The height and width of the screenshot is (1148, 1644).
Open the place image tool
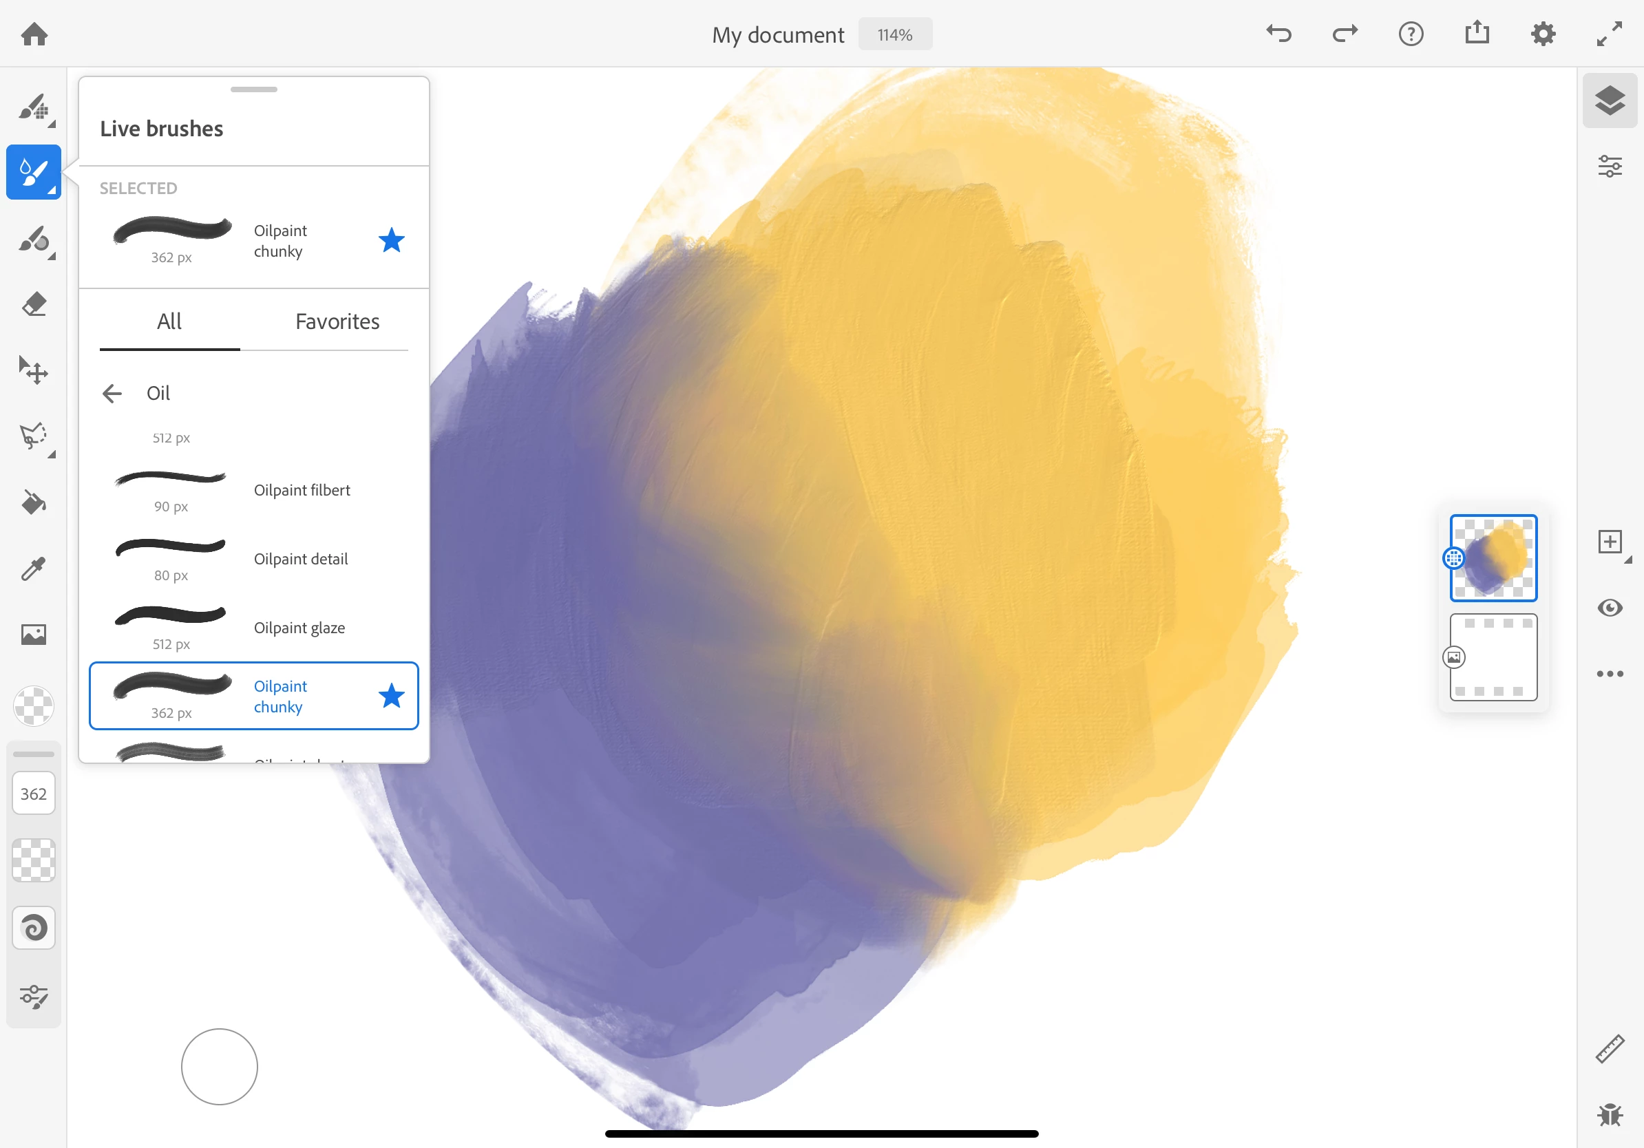(34, 635)
